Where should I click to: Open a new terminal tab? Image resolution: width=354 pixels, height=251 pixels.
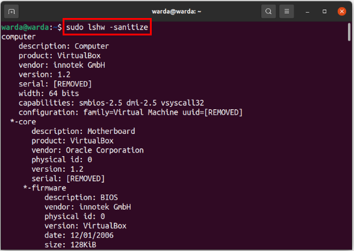click(11, 11)
